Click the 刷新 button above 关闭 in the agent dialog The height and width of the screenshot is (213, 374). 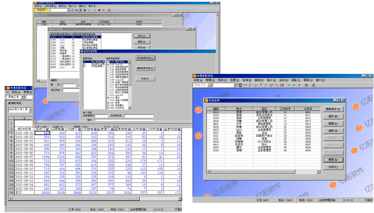pyautogui.click(x=333, y=159)
